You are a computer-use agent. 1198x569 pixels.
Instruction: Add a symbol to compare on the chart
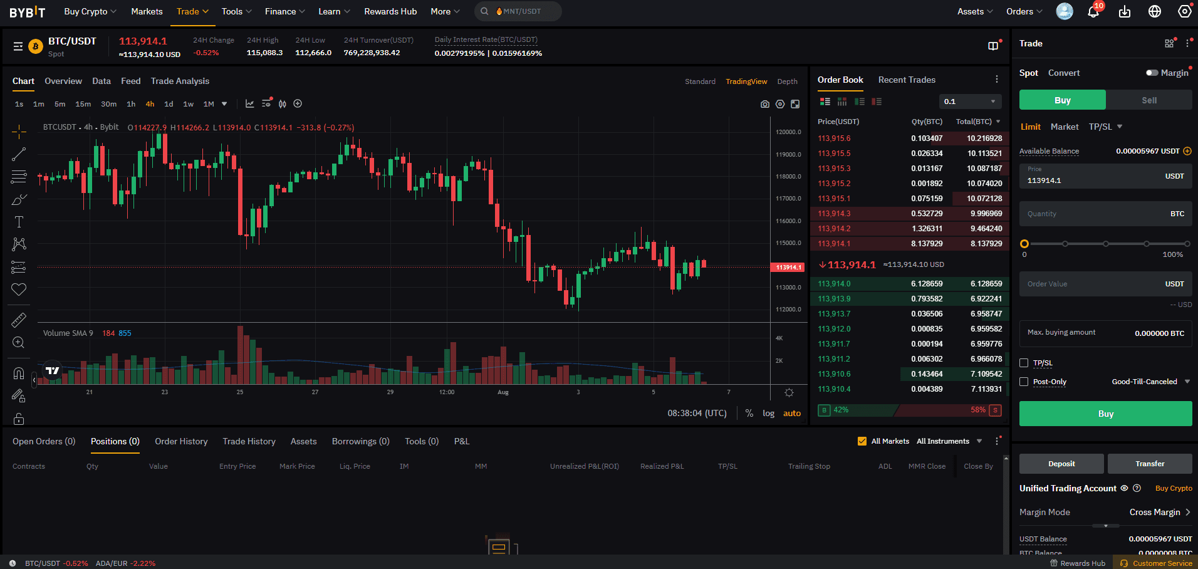click(298, 104)
